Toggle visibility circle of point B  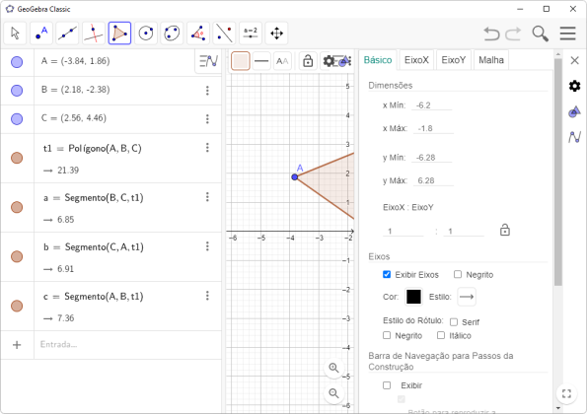[x=17, y=91]
